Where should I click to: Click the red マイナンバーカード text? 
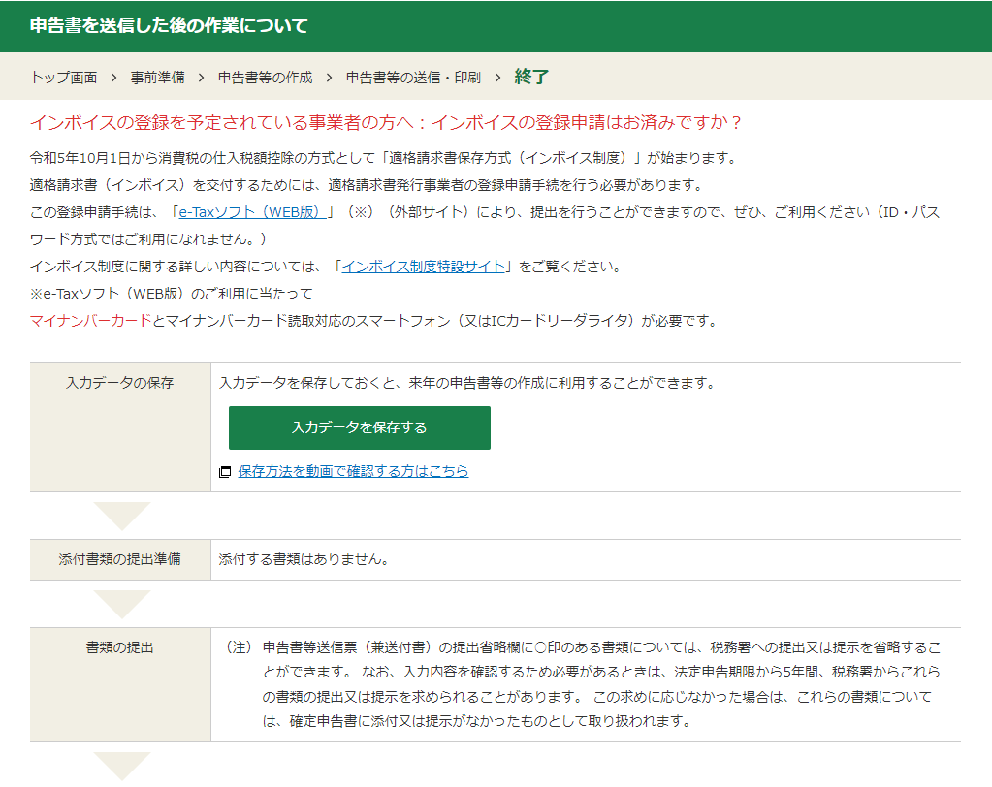pyautogui.click(x=90, y=321)
